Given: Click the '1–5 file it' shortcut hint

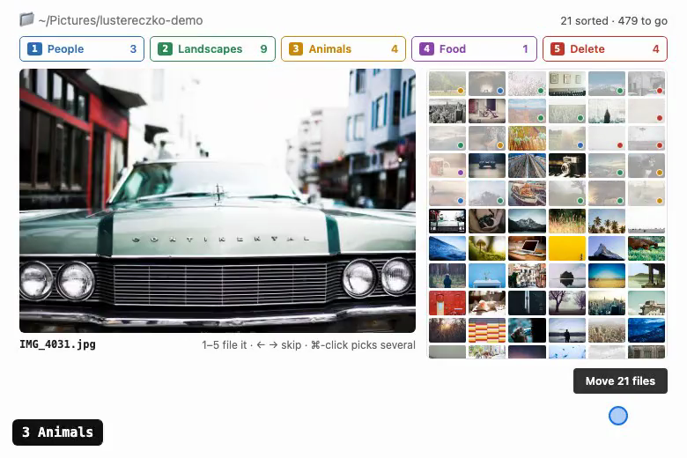Looking at the screenshot, I should (x=225, y=345).
